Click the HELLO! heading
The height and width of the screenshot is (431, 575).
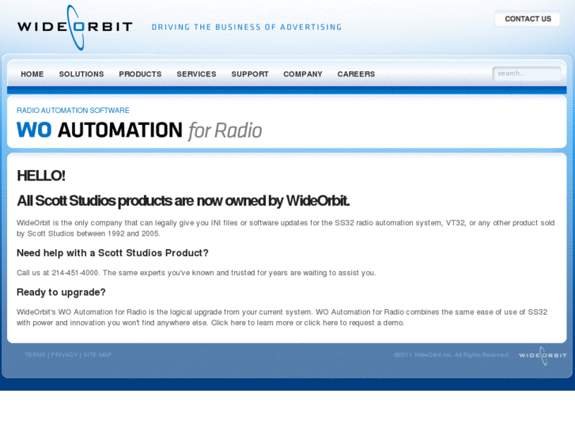(41, 176)
